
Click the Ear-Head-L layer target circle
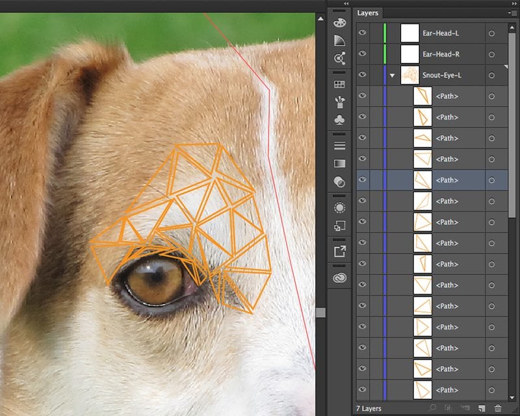point(491,33)
